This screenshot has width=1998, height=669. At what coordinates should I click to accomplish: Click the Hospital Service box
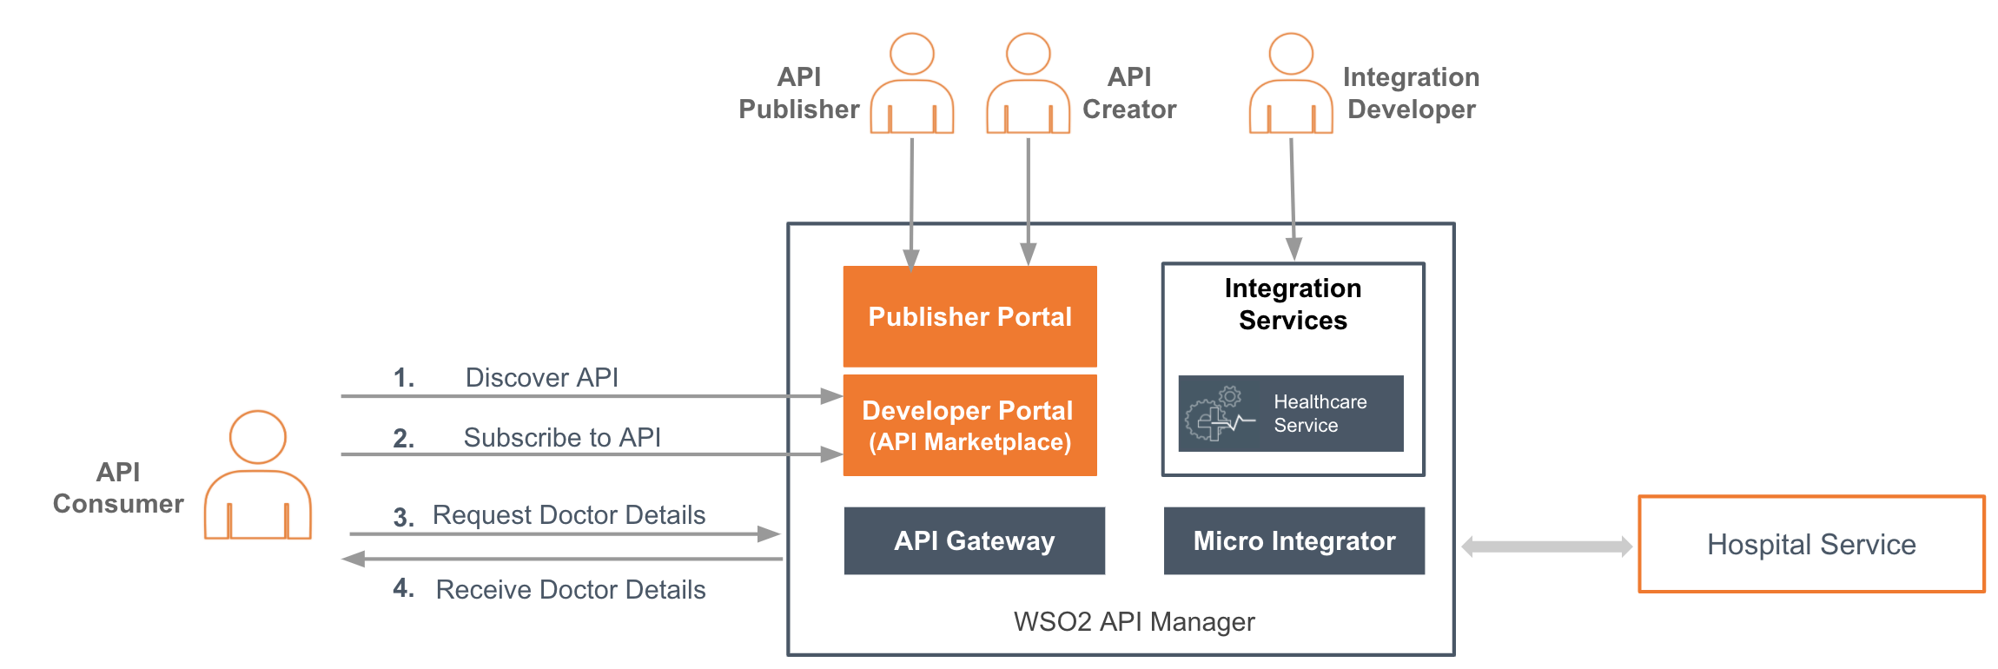tap(1811, 545)
